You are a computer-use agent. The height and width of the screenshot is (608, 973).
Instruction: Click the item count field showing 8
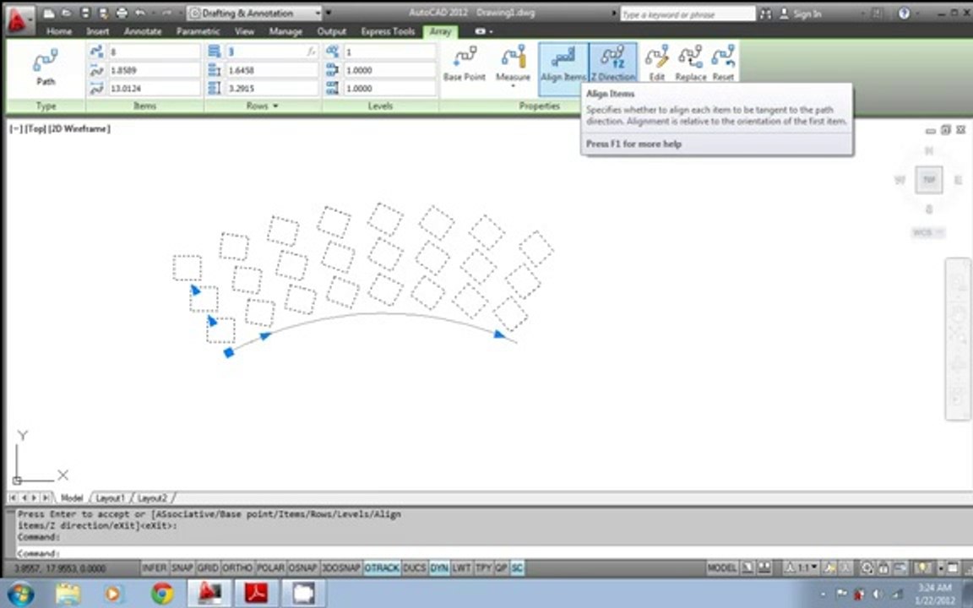[154, 52]
